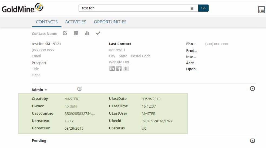Open the Admin dropdown
This screenshot has width=266, height=148.
tap(39, 90)
